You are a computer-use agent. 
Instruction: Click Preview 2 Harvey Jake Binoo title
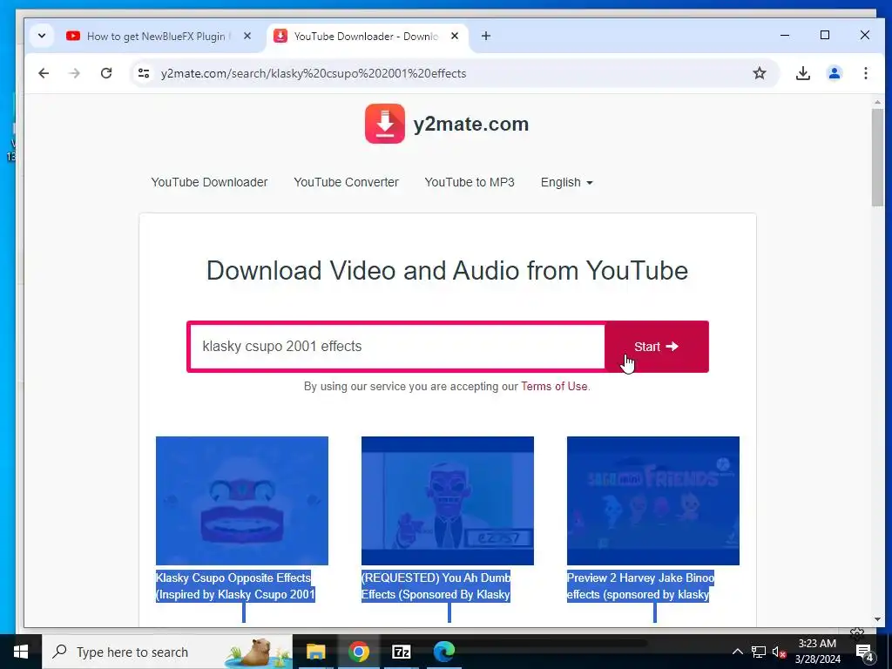click(640, 586)
